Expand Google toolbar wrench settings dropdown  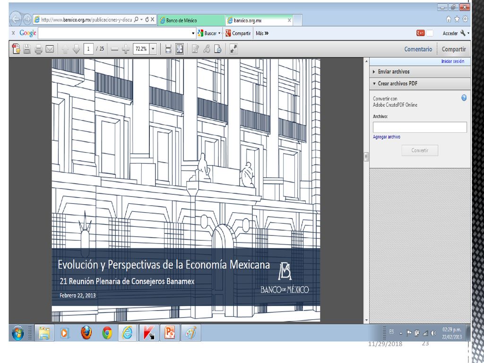(x=468, y=33)
